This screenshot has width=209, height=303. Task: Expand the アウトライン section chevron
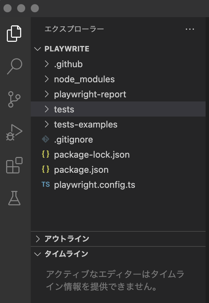[x=38, y=239]
